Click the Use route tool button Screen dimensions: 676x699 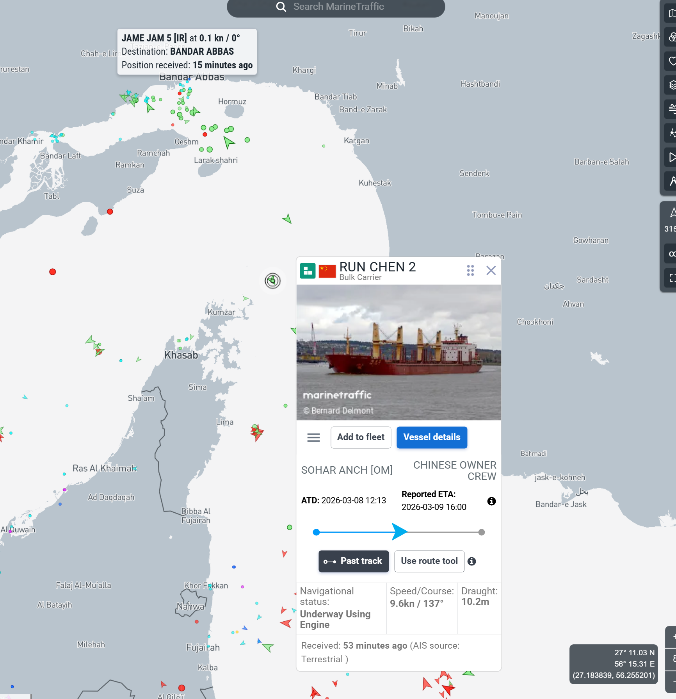point(429,561)
